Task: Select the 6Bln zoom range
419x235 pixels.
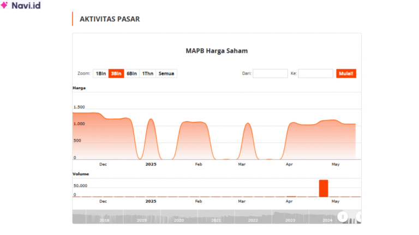Action: click(x=131, y=73)
